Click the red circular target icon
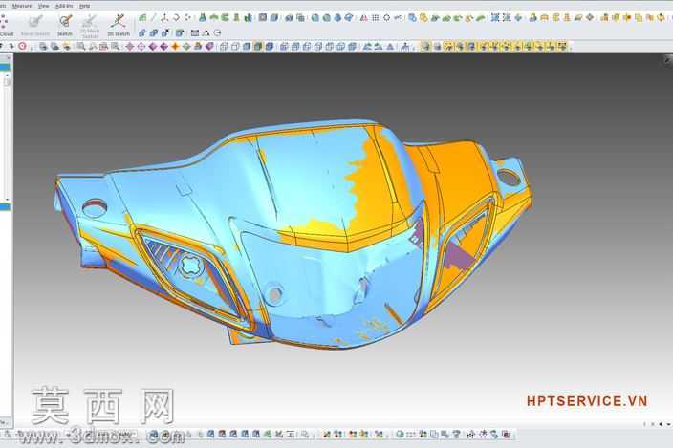 point(22,46)
